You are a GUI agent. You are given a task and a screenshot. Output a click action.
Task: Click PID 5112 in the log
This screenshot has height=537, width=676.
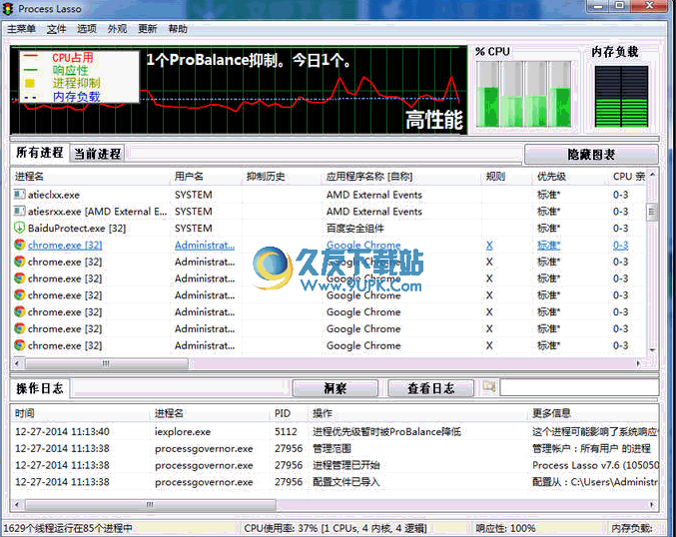(286, 431)
